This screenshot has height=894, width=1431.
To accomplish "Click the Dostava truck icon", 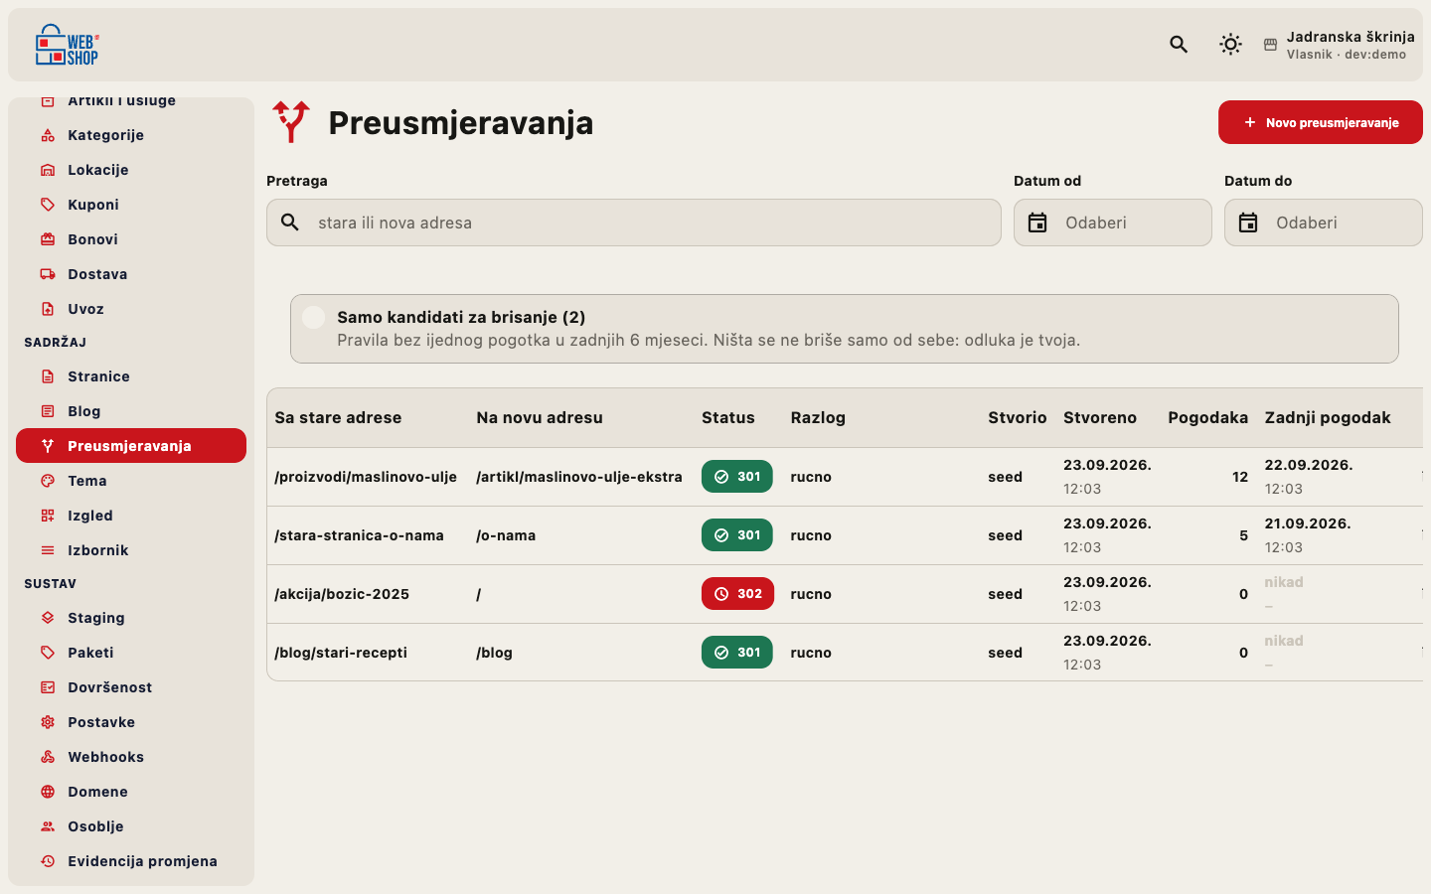I will (48, 274).
